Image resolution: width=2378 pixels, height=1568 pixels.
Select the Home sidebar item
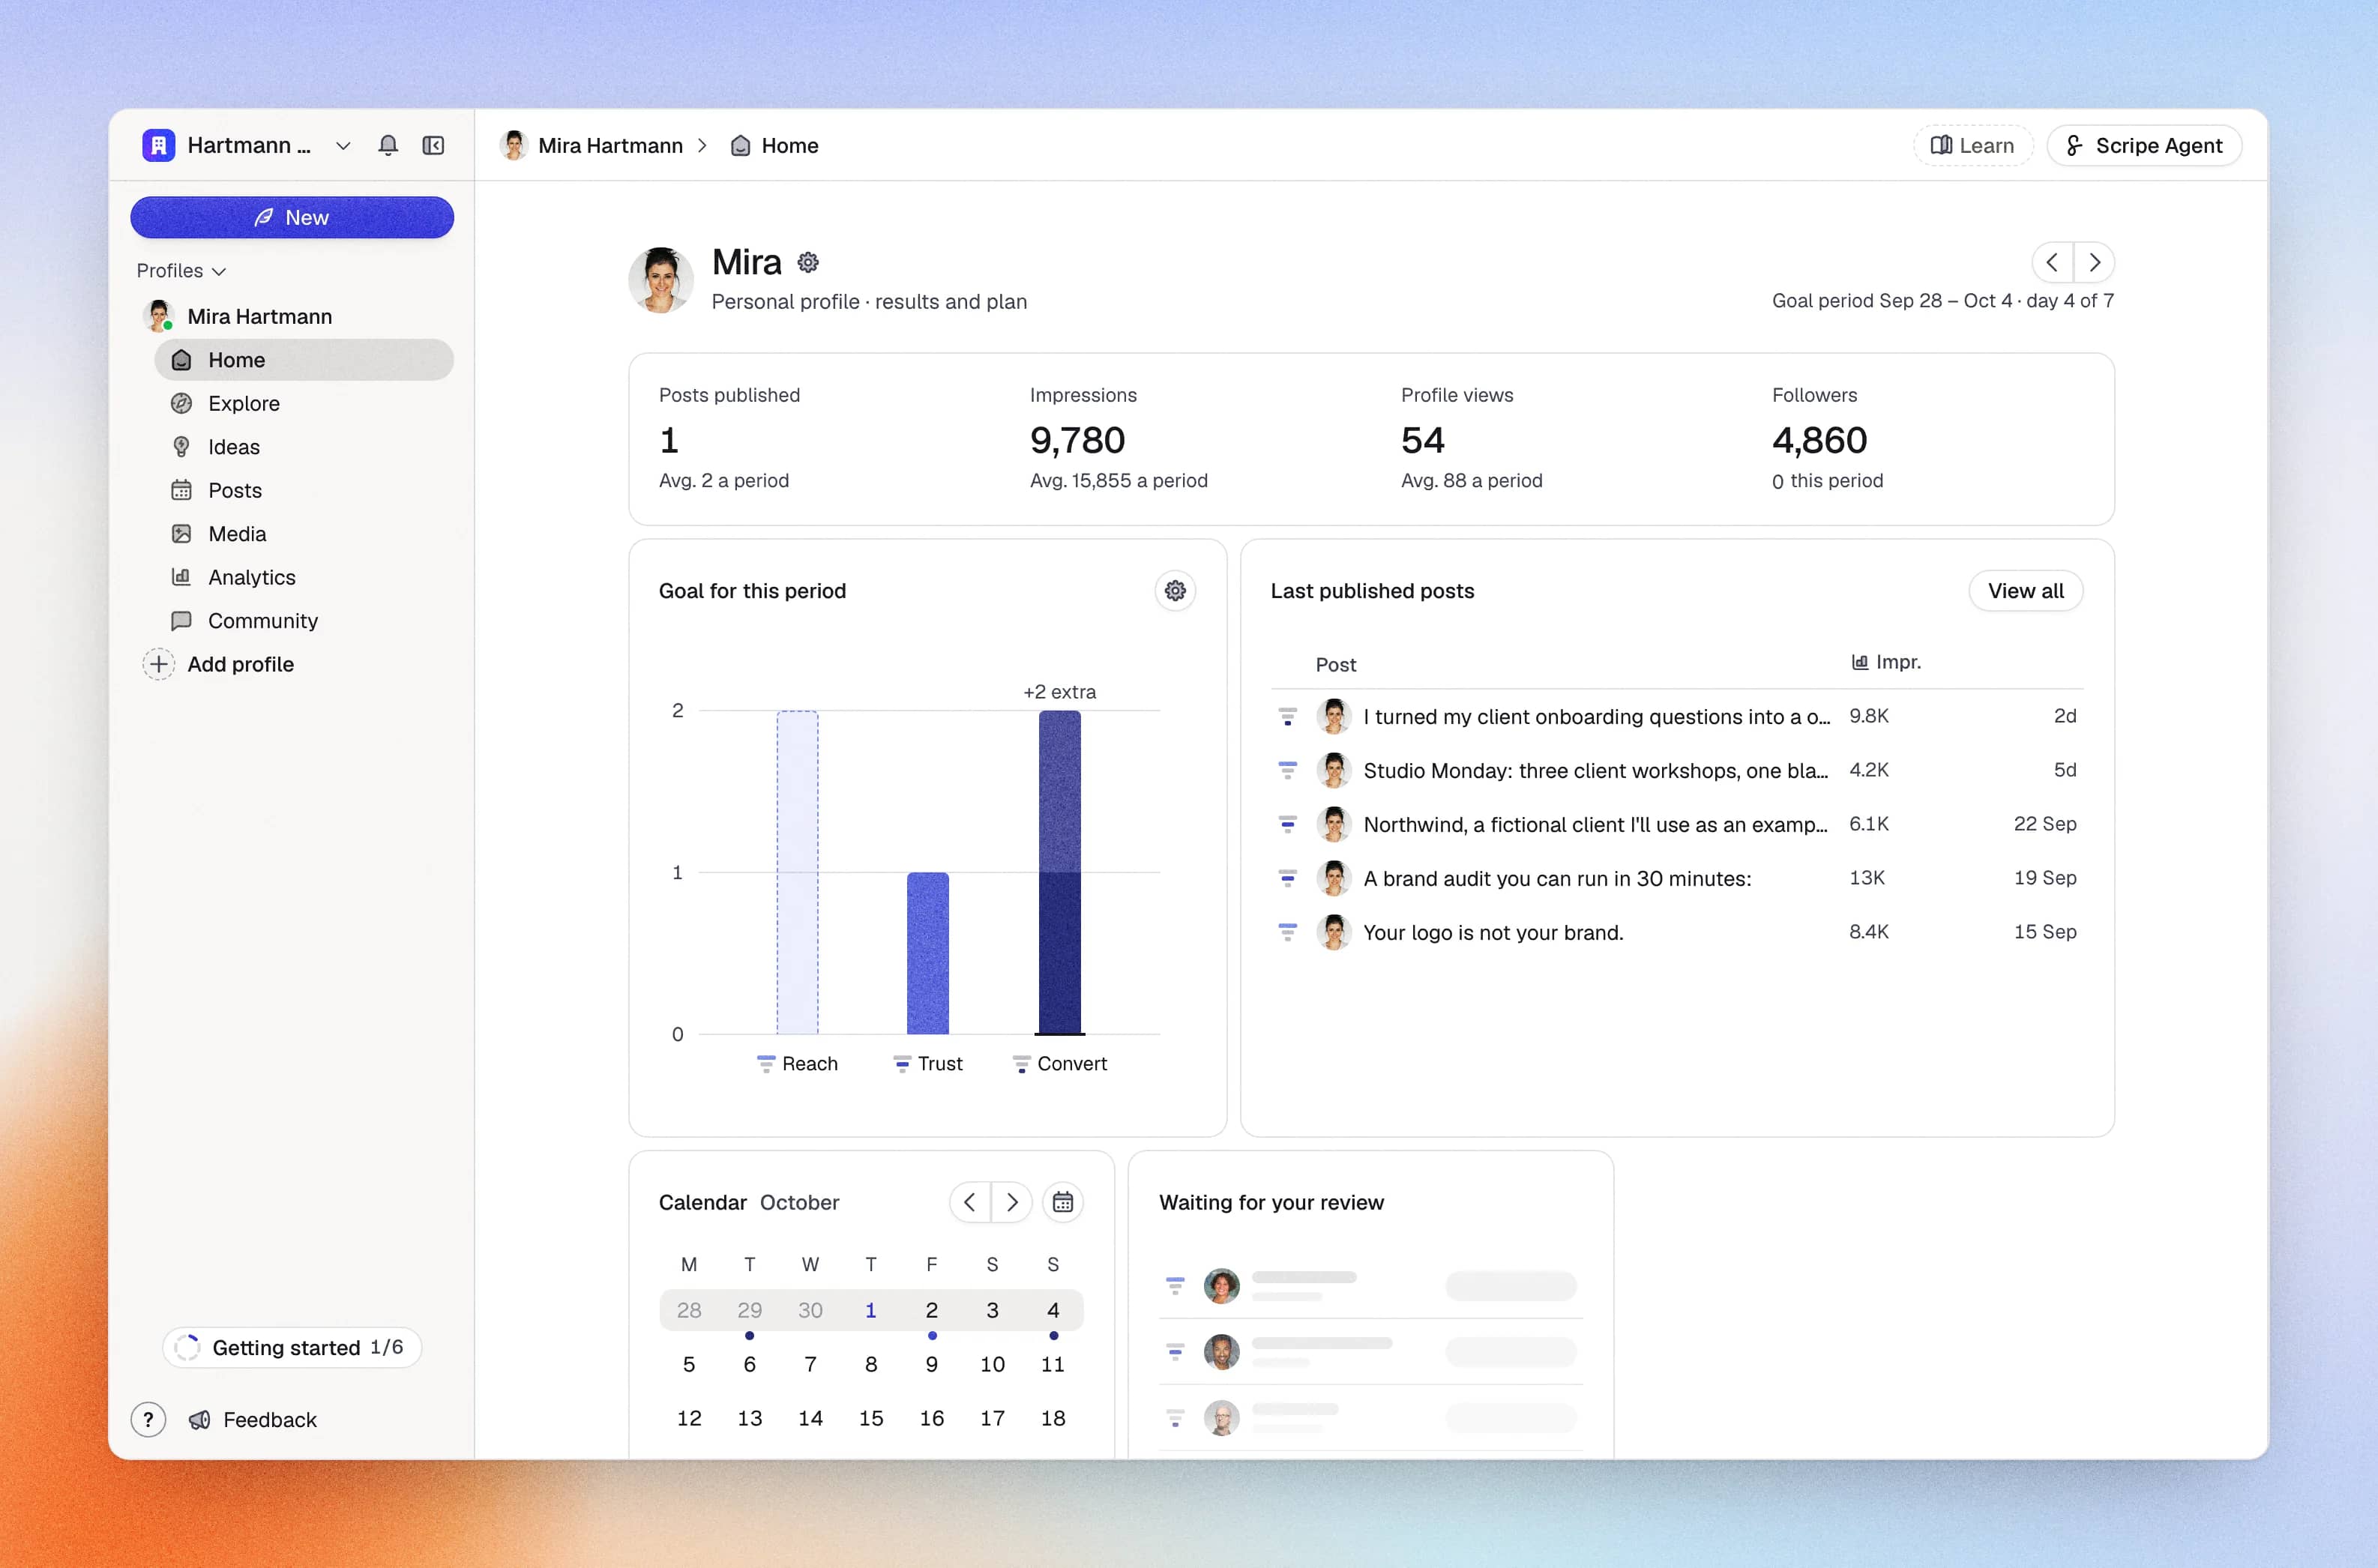pyautogui.click(x=304, y=360)
